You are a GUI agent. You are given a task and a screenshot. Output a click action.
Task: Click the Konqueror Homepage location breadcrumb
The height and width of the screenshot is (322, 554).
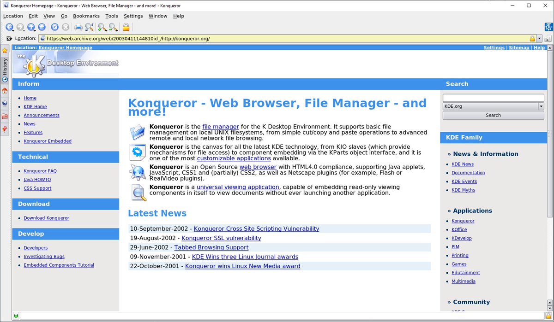[x=65, y=47]
